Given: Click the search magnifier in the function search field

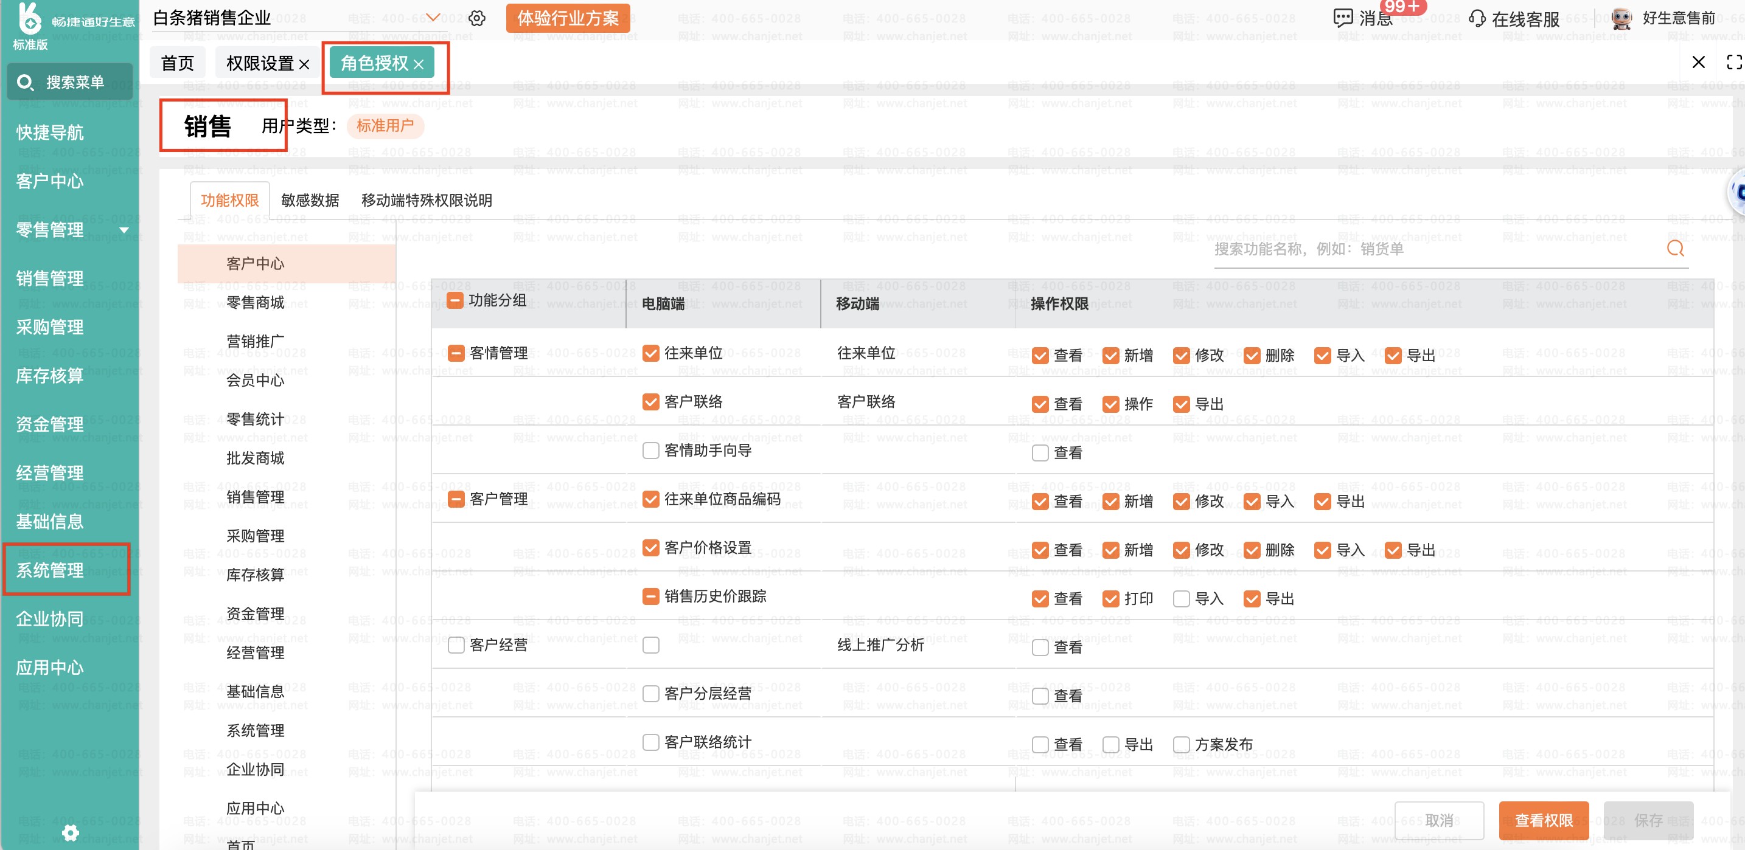Looking at the screenshot, I should [1675, 248].
